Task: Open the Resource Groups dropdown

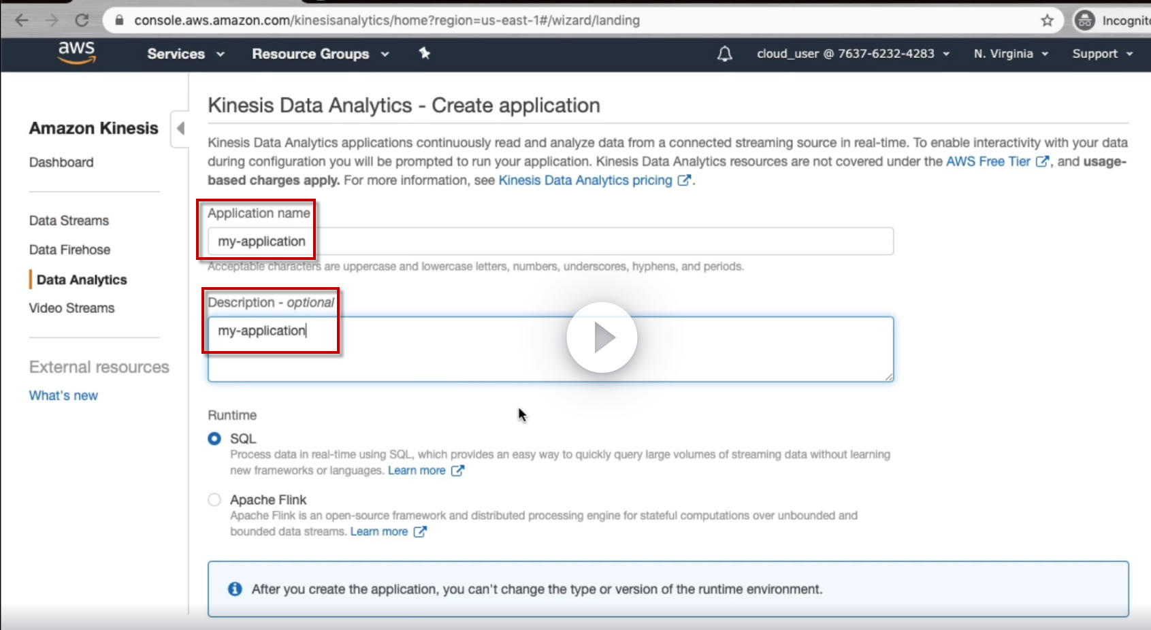Action: pyautogui.click(x=320, y=54)
